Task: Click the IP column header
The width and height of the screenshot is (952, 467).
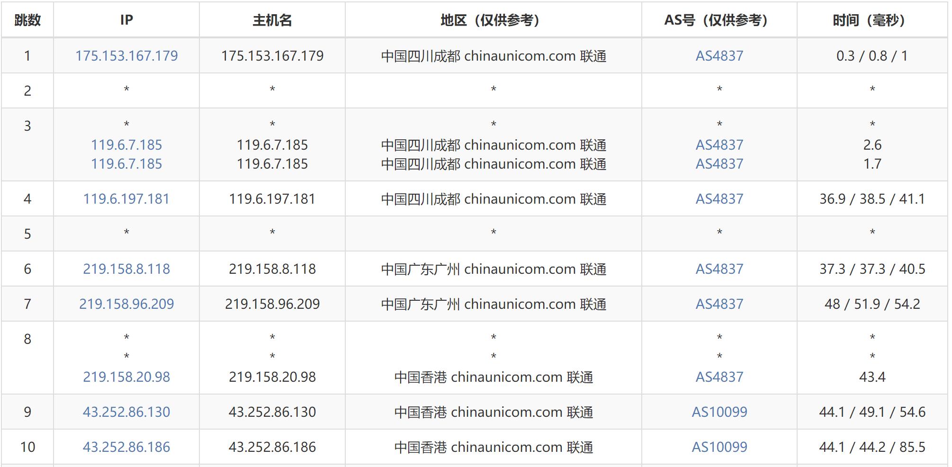Action: point(126,20)
